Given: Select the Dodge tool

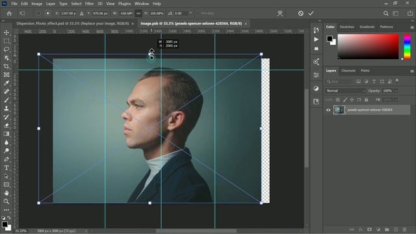Looking at the screenshot, I should click(6, 151).
